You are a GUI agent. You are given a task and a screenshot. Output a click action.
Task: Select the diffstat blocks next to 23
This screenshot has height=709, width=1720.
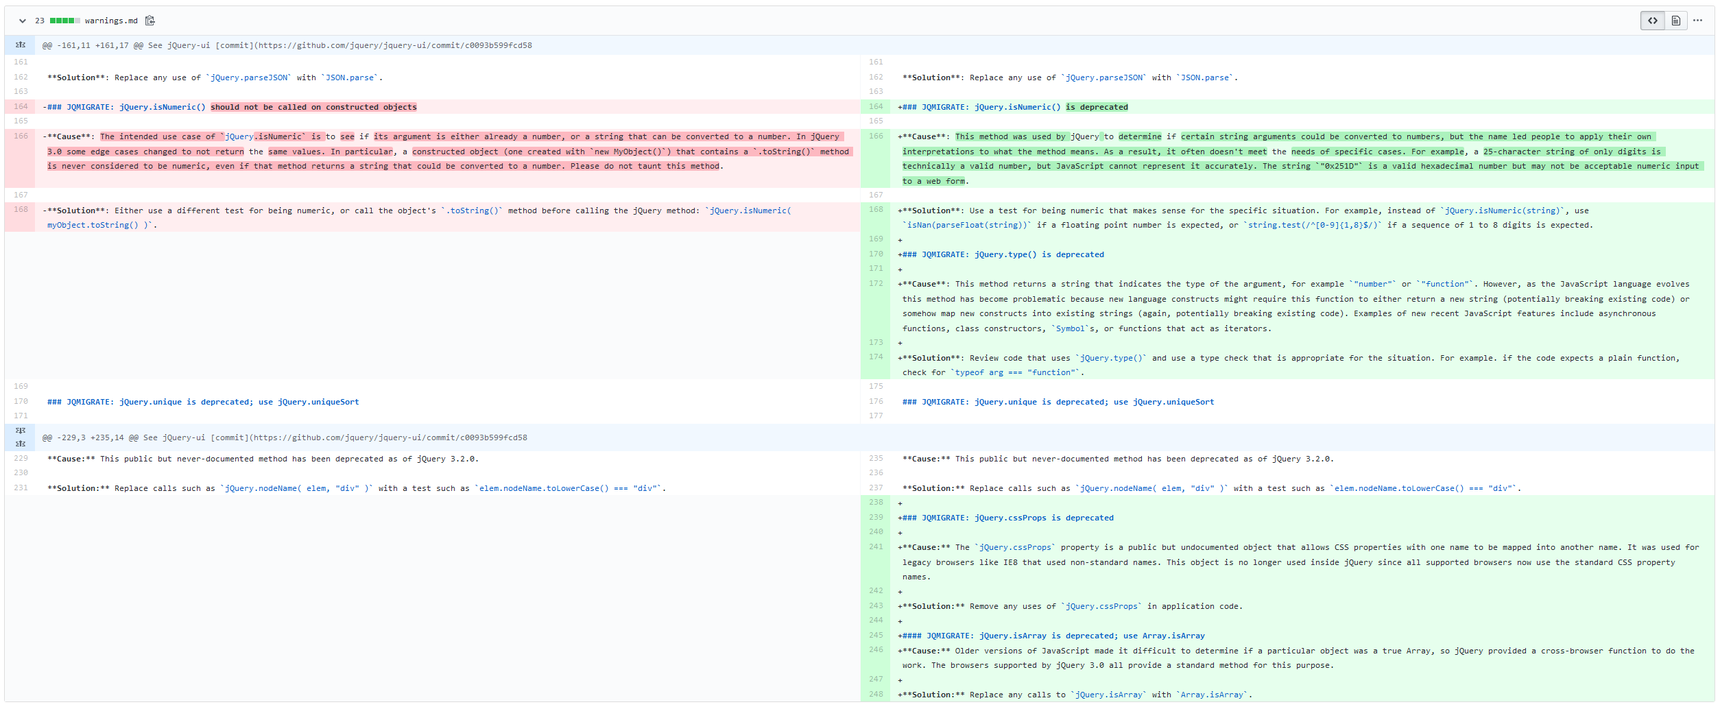tap(65, 21)
